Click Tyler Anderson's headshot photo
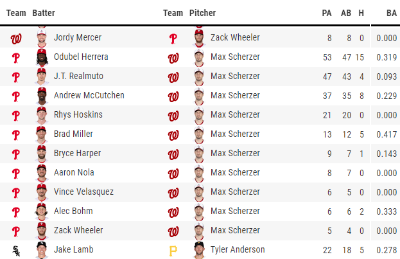Screen dimensions: 400x259 [198, 250]
